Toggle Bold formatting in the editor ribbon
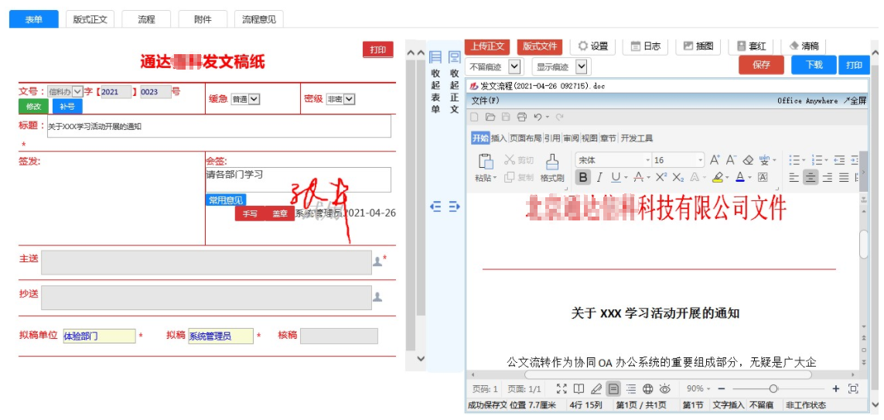Screen dimensions: 884x420 click(583, 177)
